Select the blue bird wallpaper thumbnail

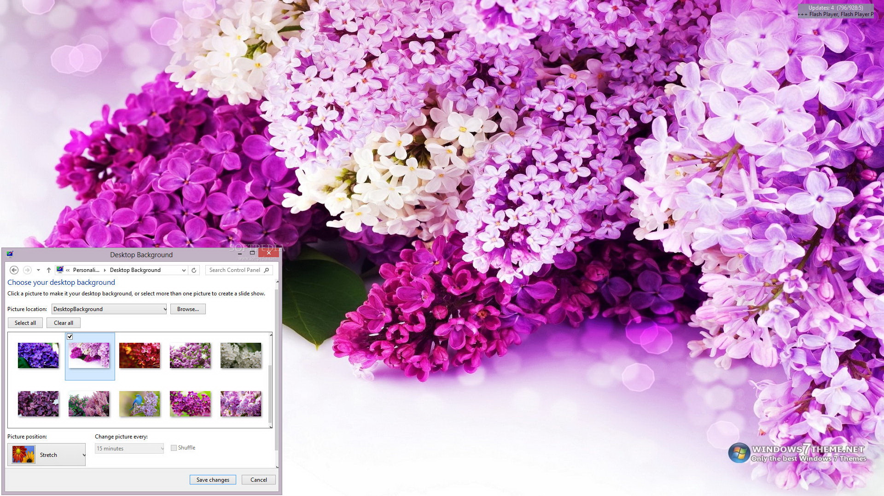point(140,404)
